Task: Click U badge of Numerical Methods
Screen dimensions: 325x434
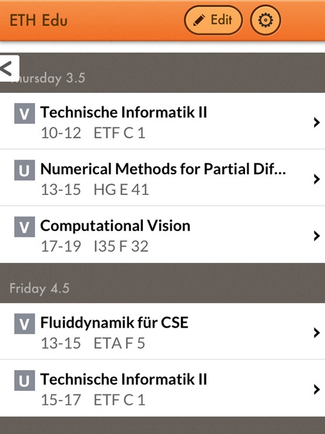Action: 24,170
